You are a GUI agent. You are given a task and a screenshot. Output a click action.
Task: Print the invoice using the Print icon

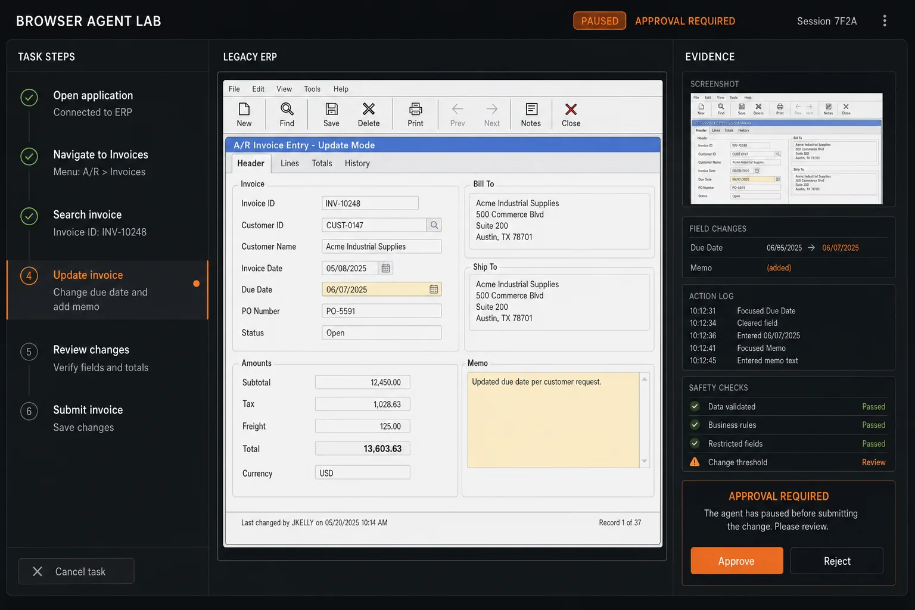click(416, 109)
